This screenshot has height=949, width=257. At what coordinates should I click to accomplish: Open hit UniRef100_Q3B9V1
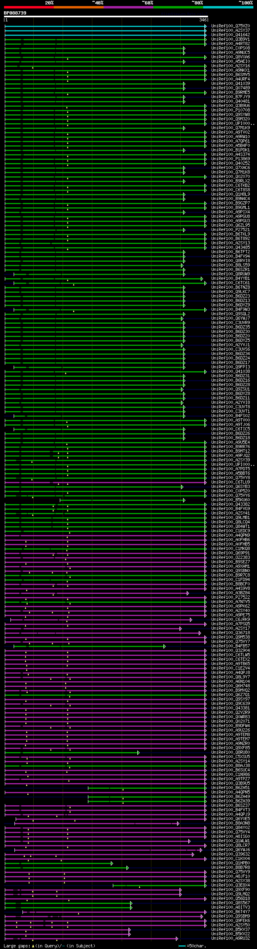(x=230, y=39)
